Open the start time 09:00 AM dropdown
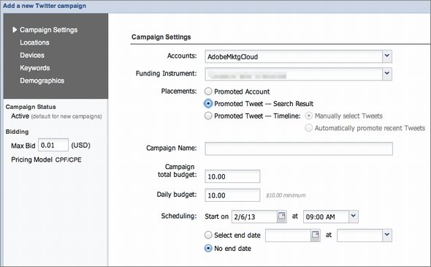The height and width of the screenshot is (267, 431). coord(354,217)
